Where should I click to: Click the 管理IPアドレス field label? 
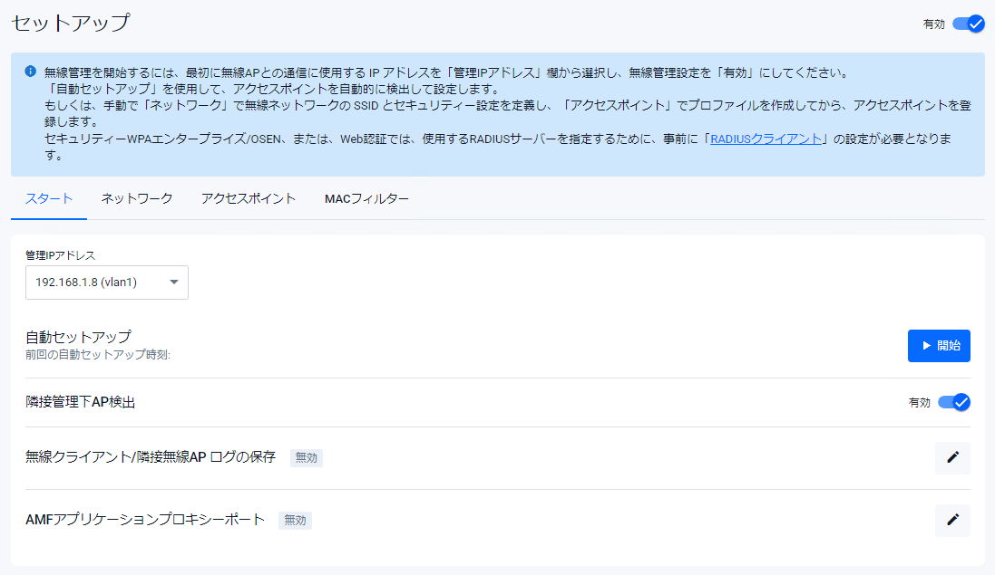60,255
